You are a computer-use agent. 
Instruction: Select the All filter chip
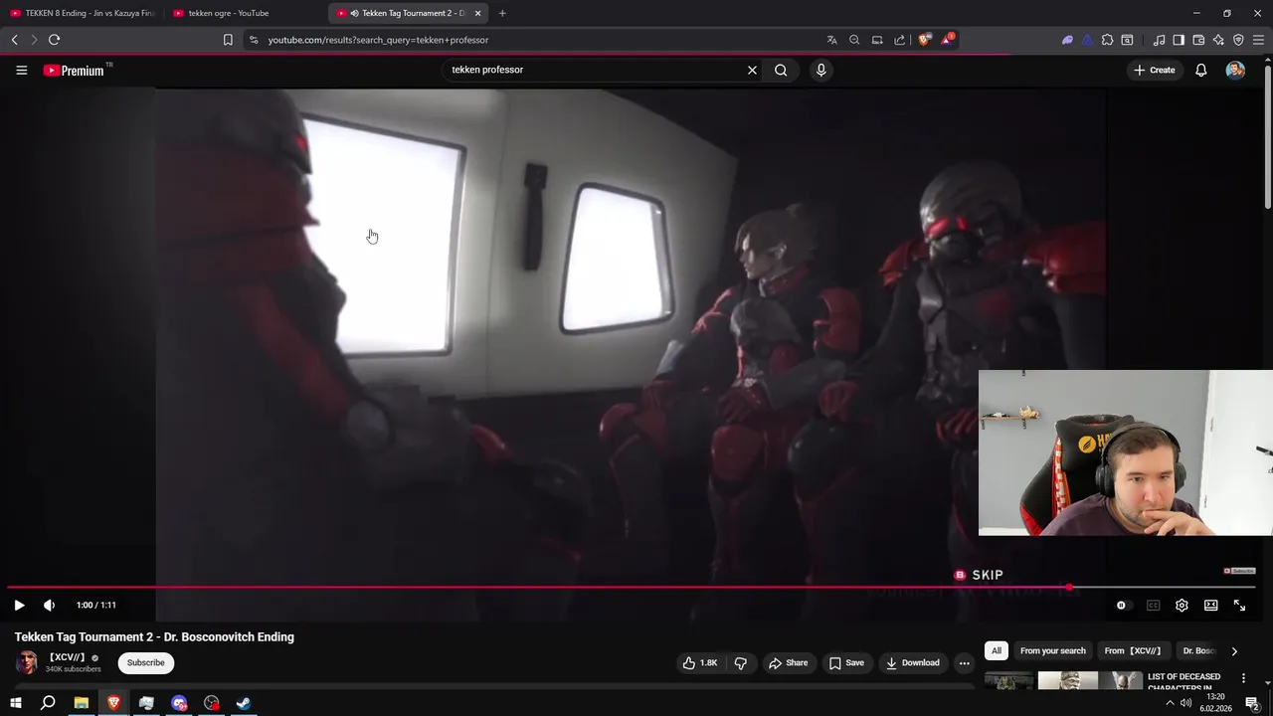pyautogui.click(x=997, y=650)
